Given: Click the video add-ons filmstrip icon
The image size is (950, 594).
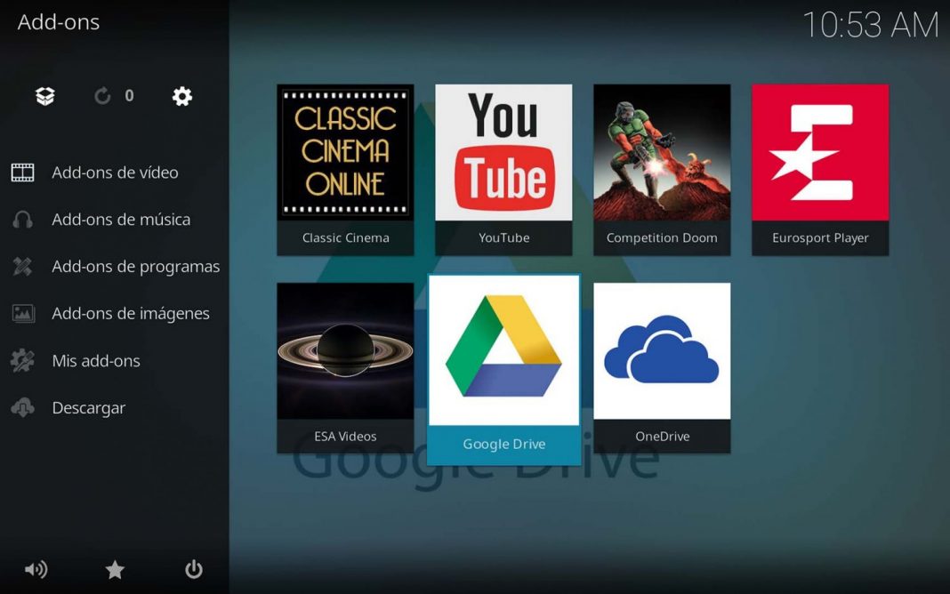Looking at the screenshot, I should (x=22, y=172).
